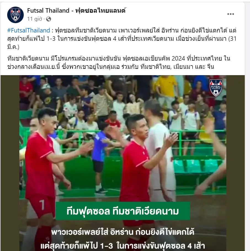Click the white subtitle line mentioning อิหร่าน
Image resolution: width=250 pixels, height=251 pixels.
123,232
